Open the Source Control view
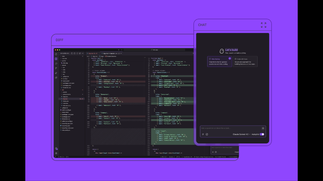This screenshot has height=181, width=323. [56, 68]
